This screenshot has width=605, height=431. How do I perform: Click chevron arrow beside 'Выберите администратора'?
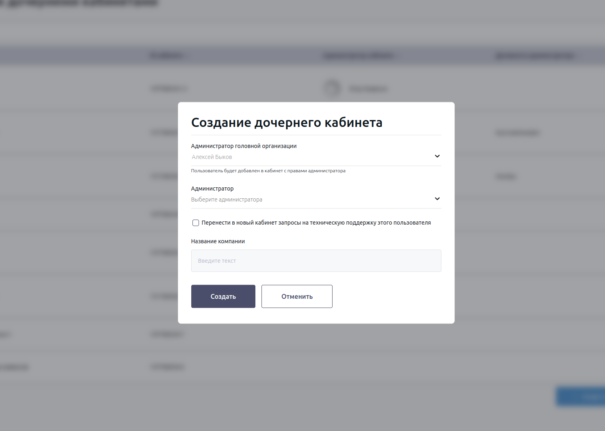pyautogui.click(x=437, y=199)
